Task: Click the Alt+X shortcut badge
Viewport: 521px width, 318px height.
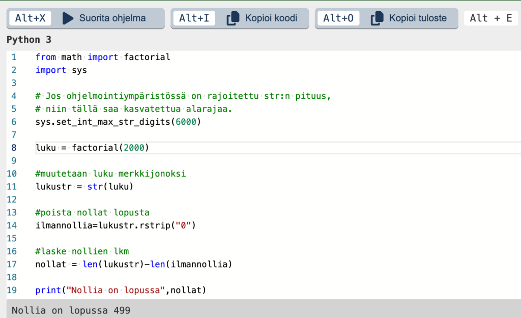Action: coord(30,18)
